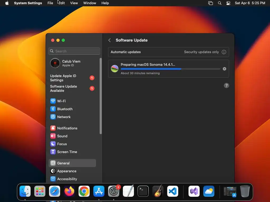The image size is (270, 202).
Task: Launch Firefox from the Dock
Action: coord(69,191)
